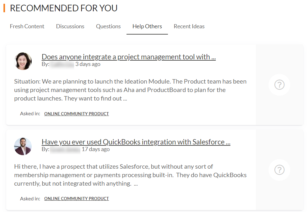Image resolution: width=307 pixels, height=212 pixels.
Task: Open Online Community Product link under QuickBooks post
Action: pos(77,198)
